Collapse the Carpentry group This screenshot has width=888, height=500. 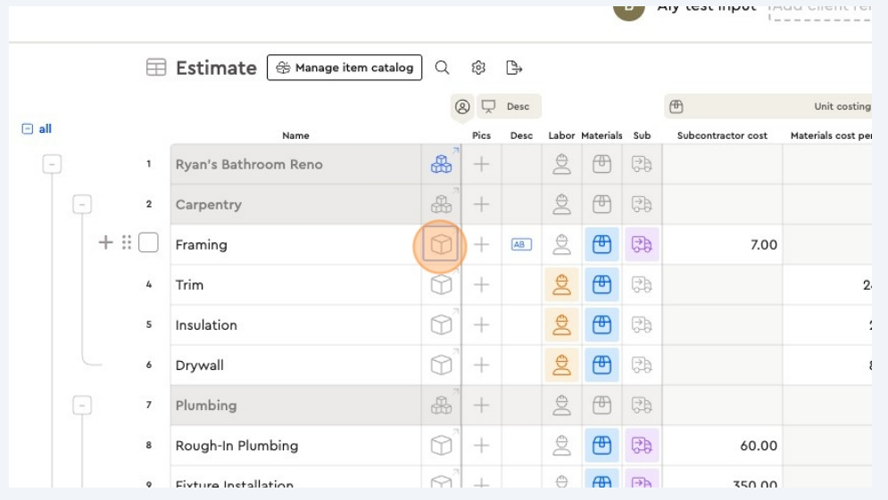coord(82,205)
